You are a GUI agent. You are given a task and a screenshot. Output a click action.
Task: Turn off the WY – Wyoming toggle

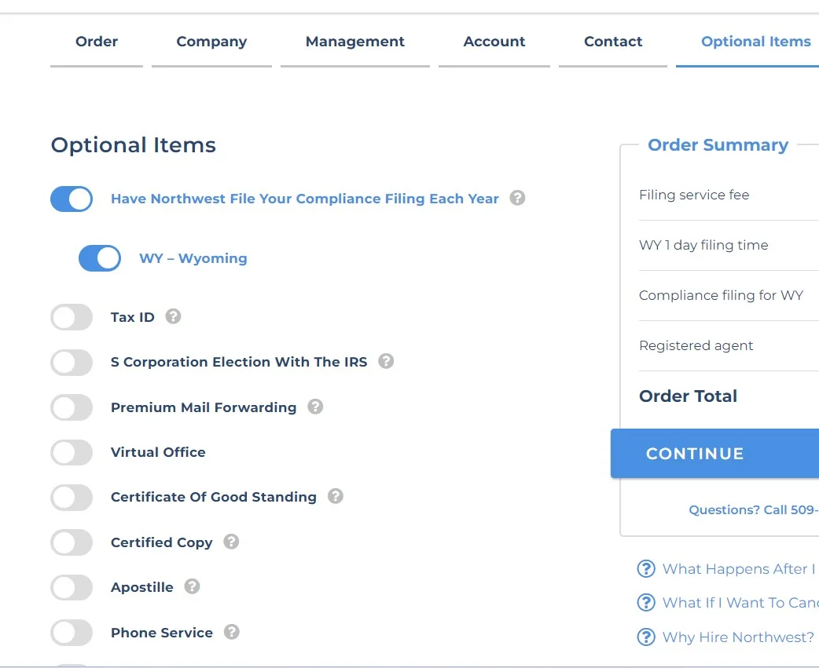[100, 259]
